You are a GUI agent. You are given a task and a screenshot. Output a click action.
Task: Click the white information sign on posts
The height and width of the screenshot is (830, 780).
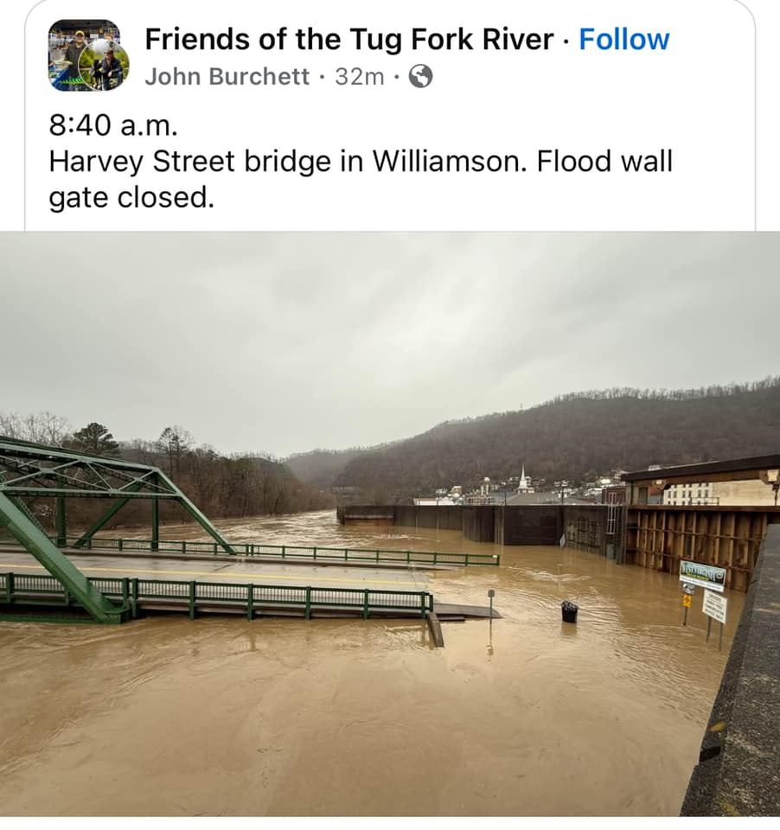tap(714, 607)
